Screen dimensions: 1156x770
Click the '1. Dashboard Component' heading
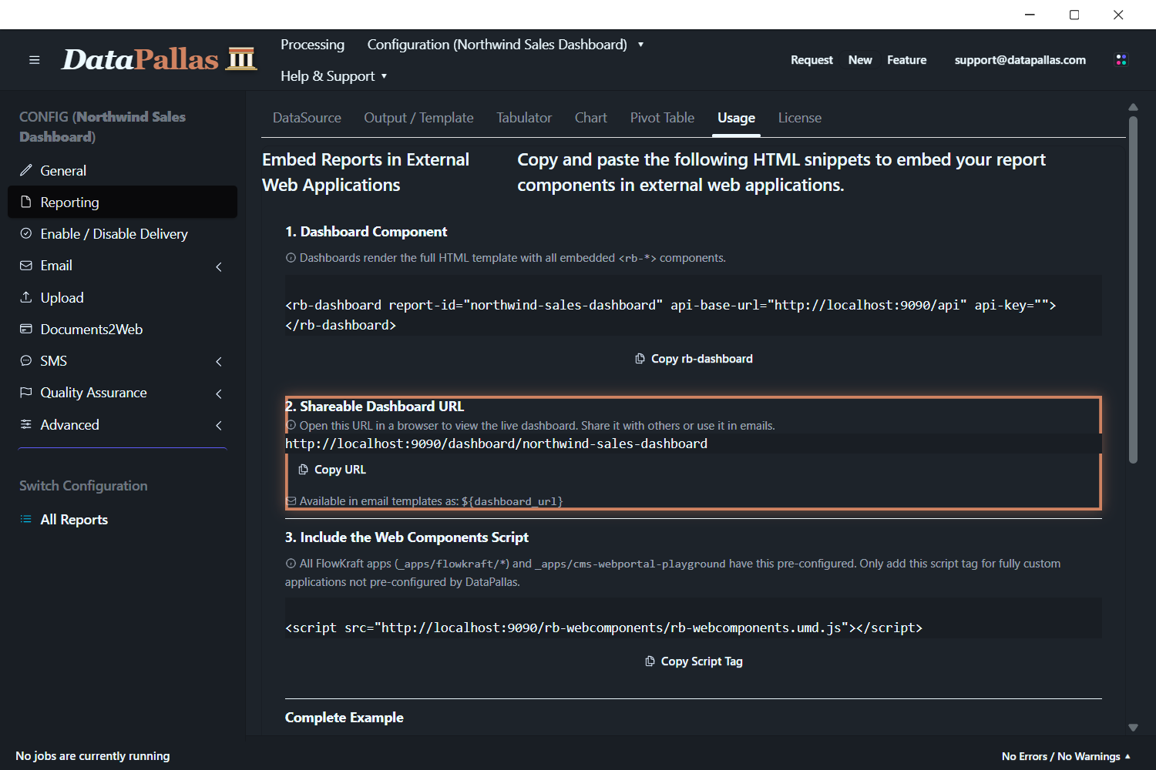tap(366, 232)
